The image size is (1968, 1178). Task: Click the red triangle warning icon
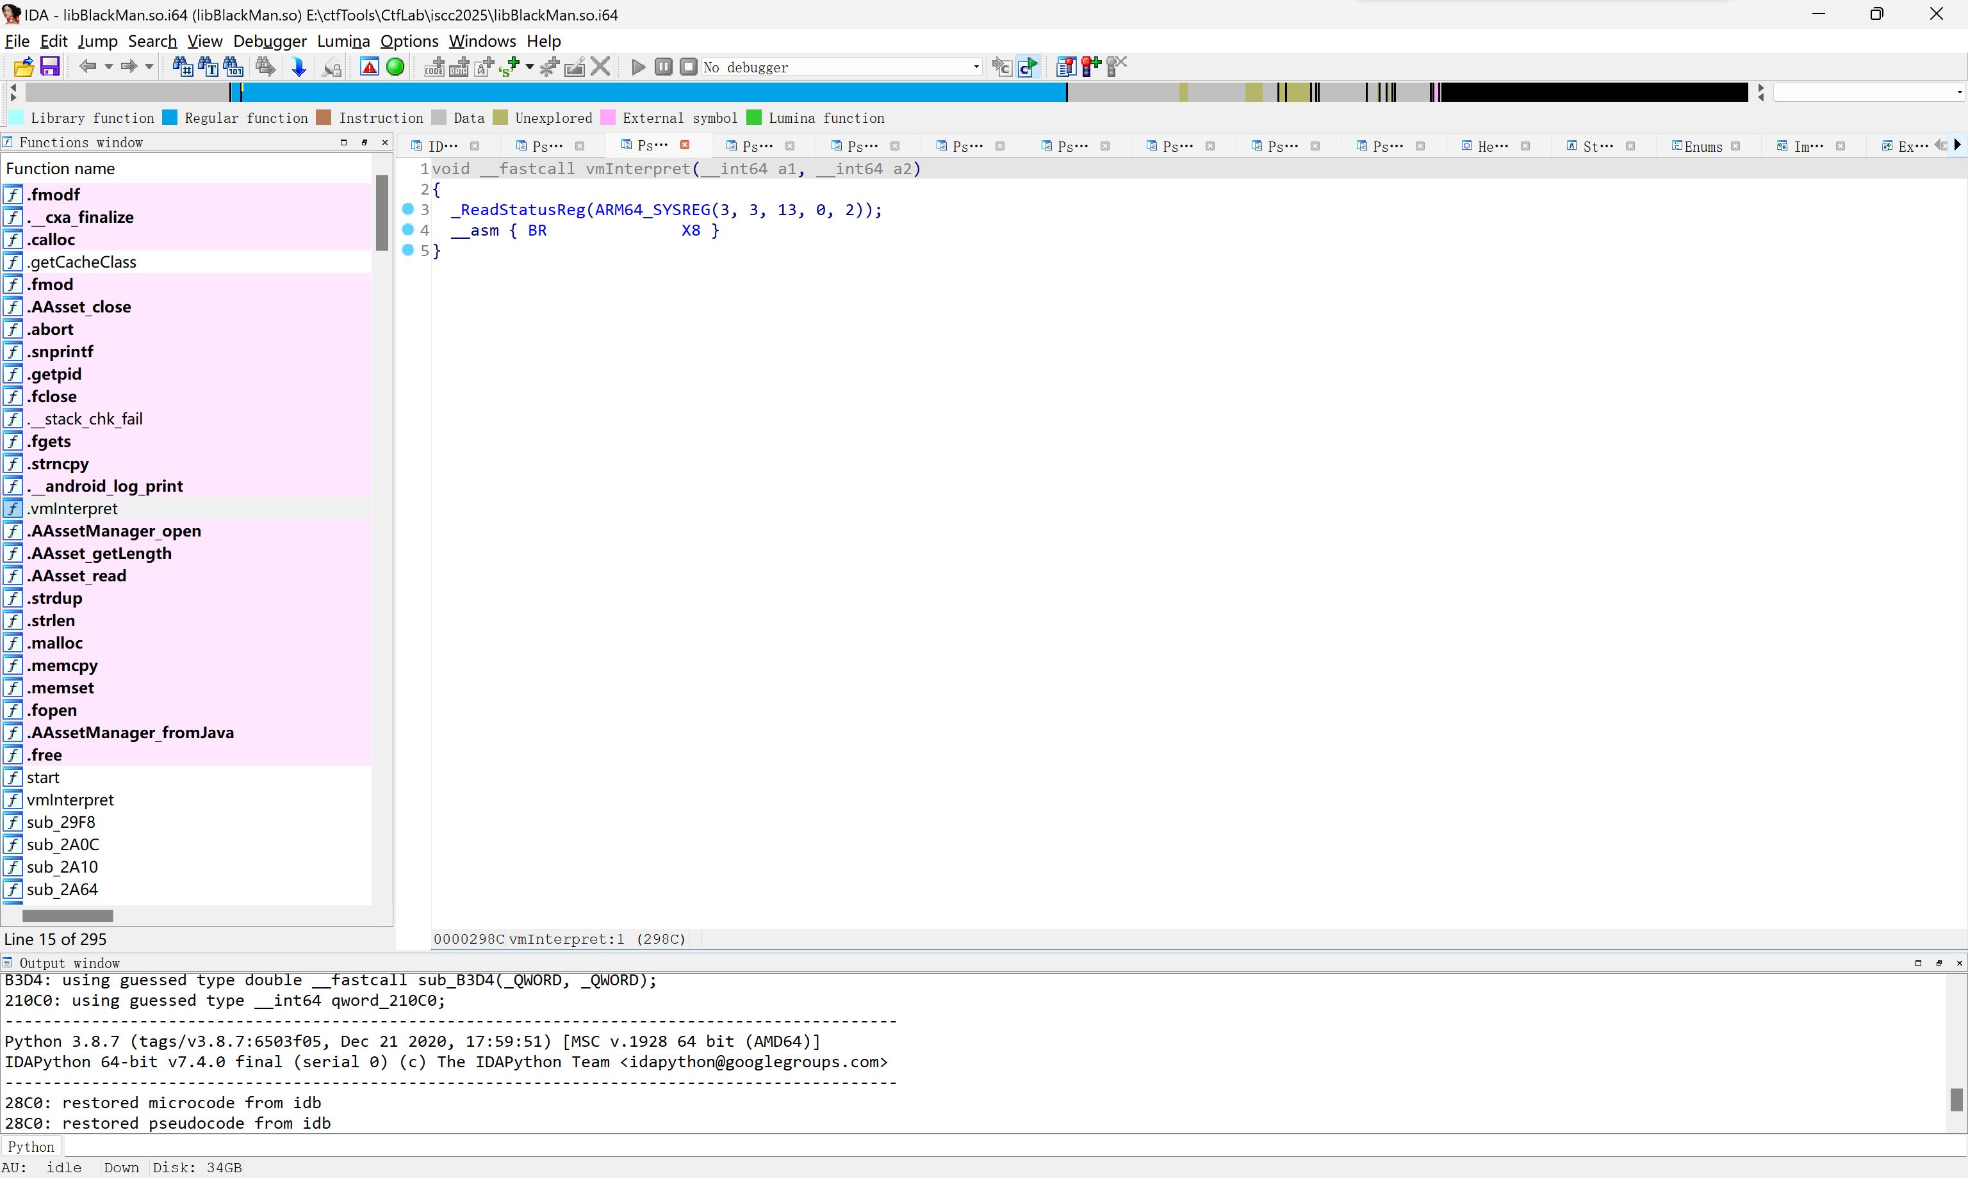369,67
